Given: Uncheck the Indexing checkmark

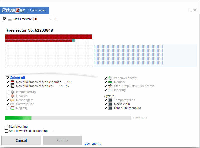Looking at the screenshot, I should 106,90.
